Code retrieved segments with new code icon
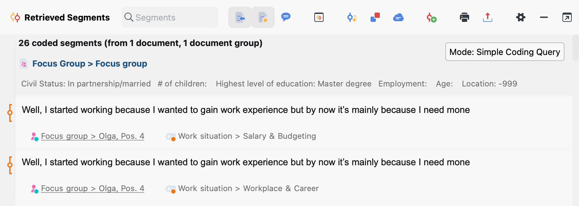The width and height of the screenshot is (579, 206). pyautogui.click(x=431, y=17)
